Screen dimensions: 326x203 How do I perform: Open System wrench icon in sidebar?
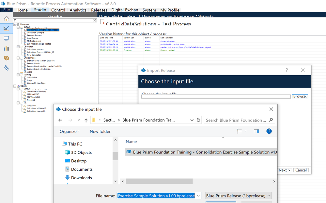(6, 68)
